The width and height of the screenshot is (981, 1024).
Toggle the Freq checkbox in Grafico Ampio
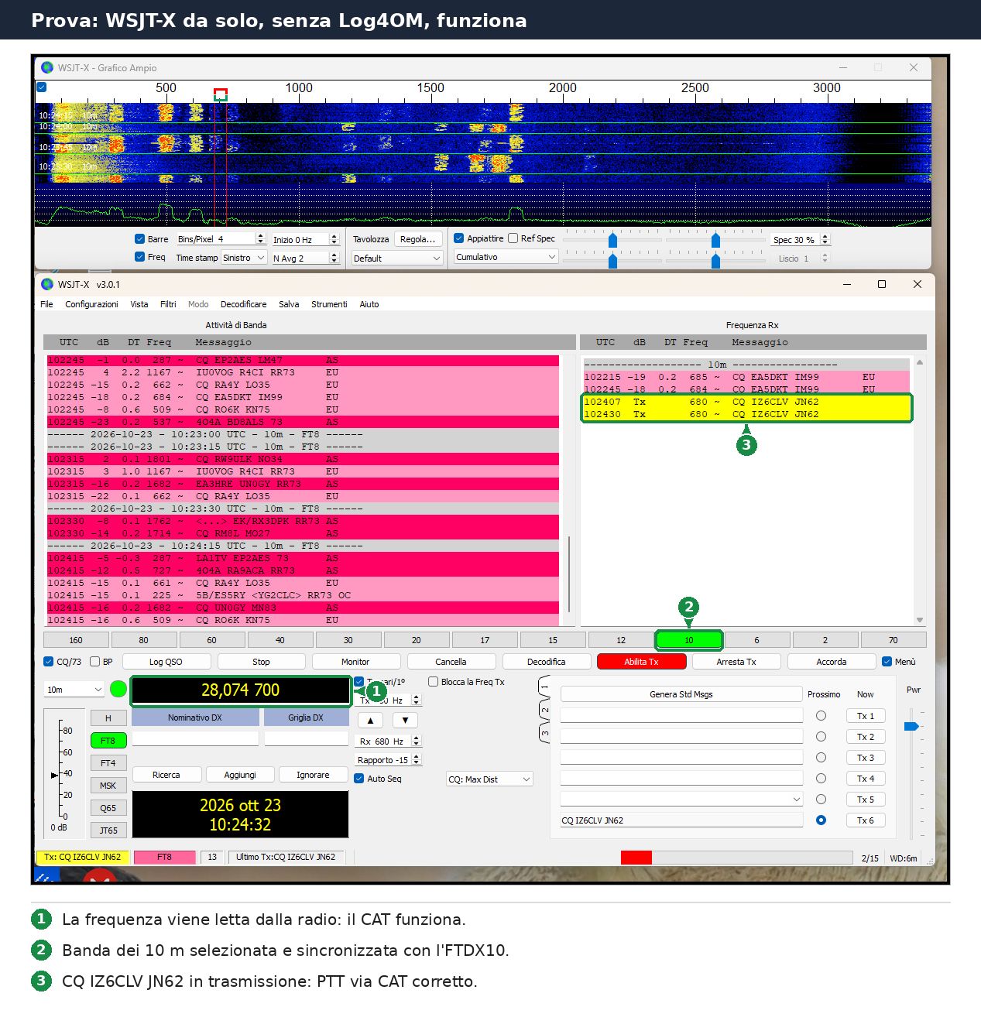139,257
